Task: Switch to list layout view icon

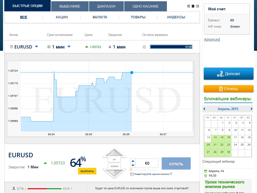Action: [x=189, y=6]
